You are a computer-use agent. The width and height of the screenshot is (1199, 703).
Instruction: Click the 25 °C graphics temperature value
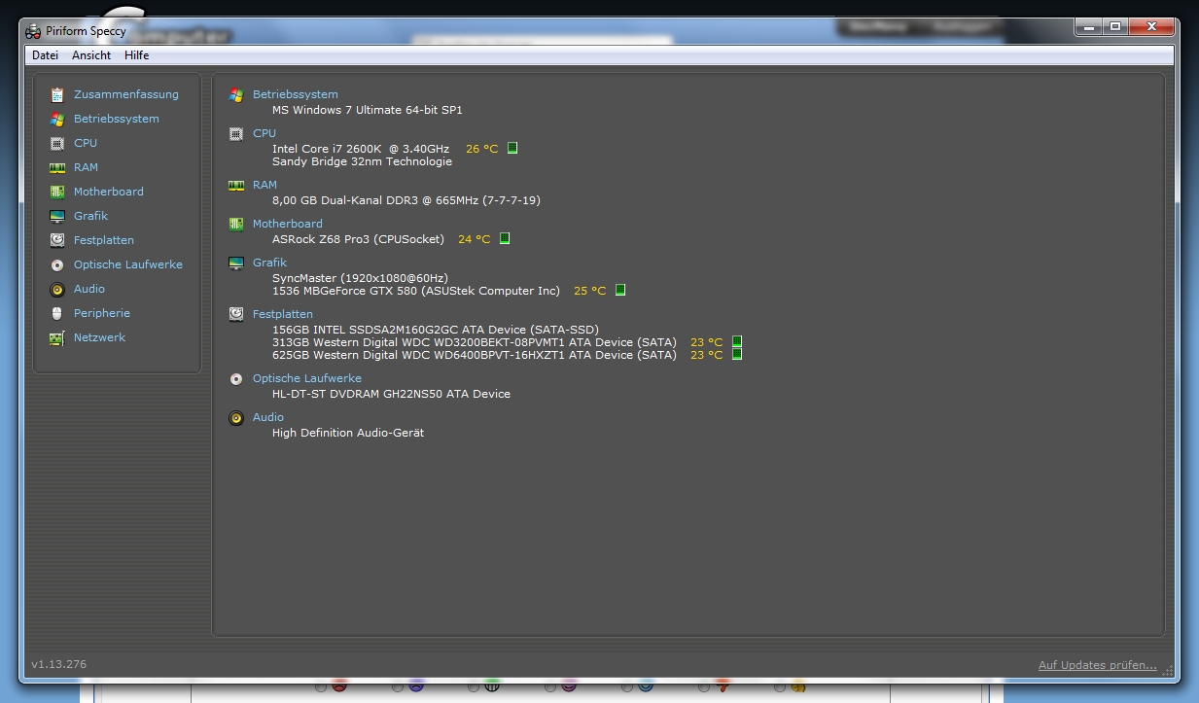589,291
